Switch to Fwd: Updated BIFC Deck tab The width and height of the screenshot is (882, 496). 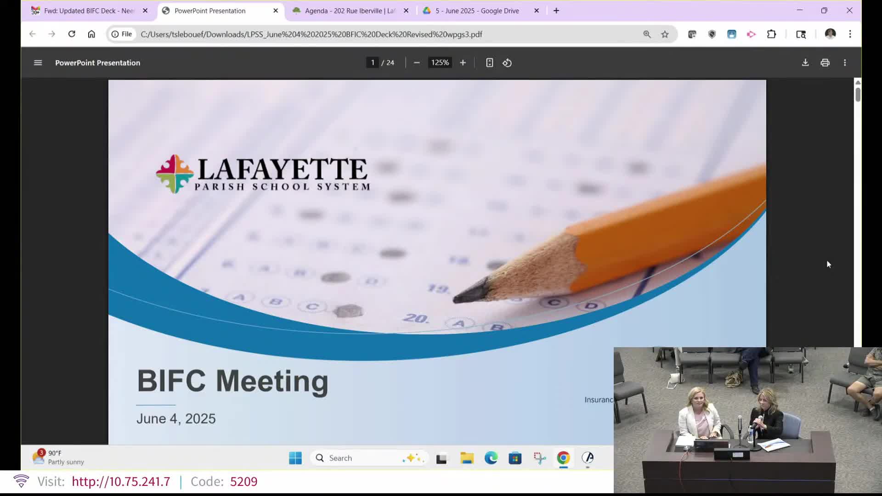coord(89,11)
